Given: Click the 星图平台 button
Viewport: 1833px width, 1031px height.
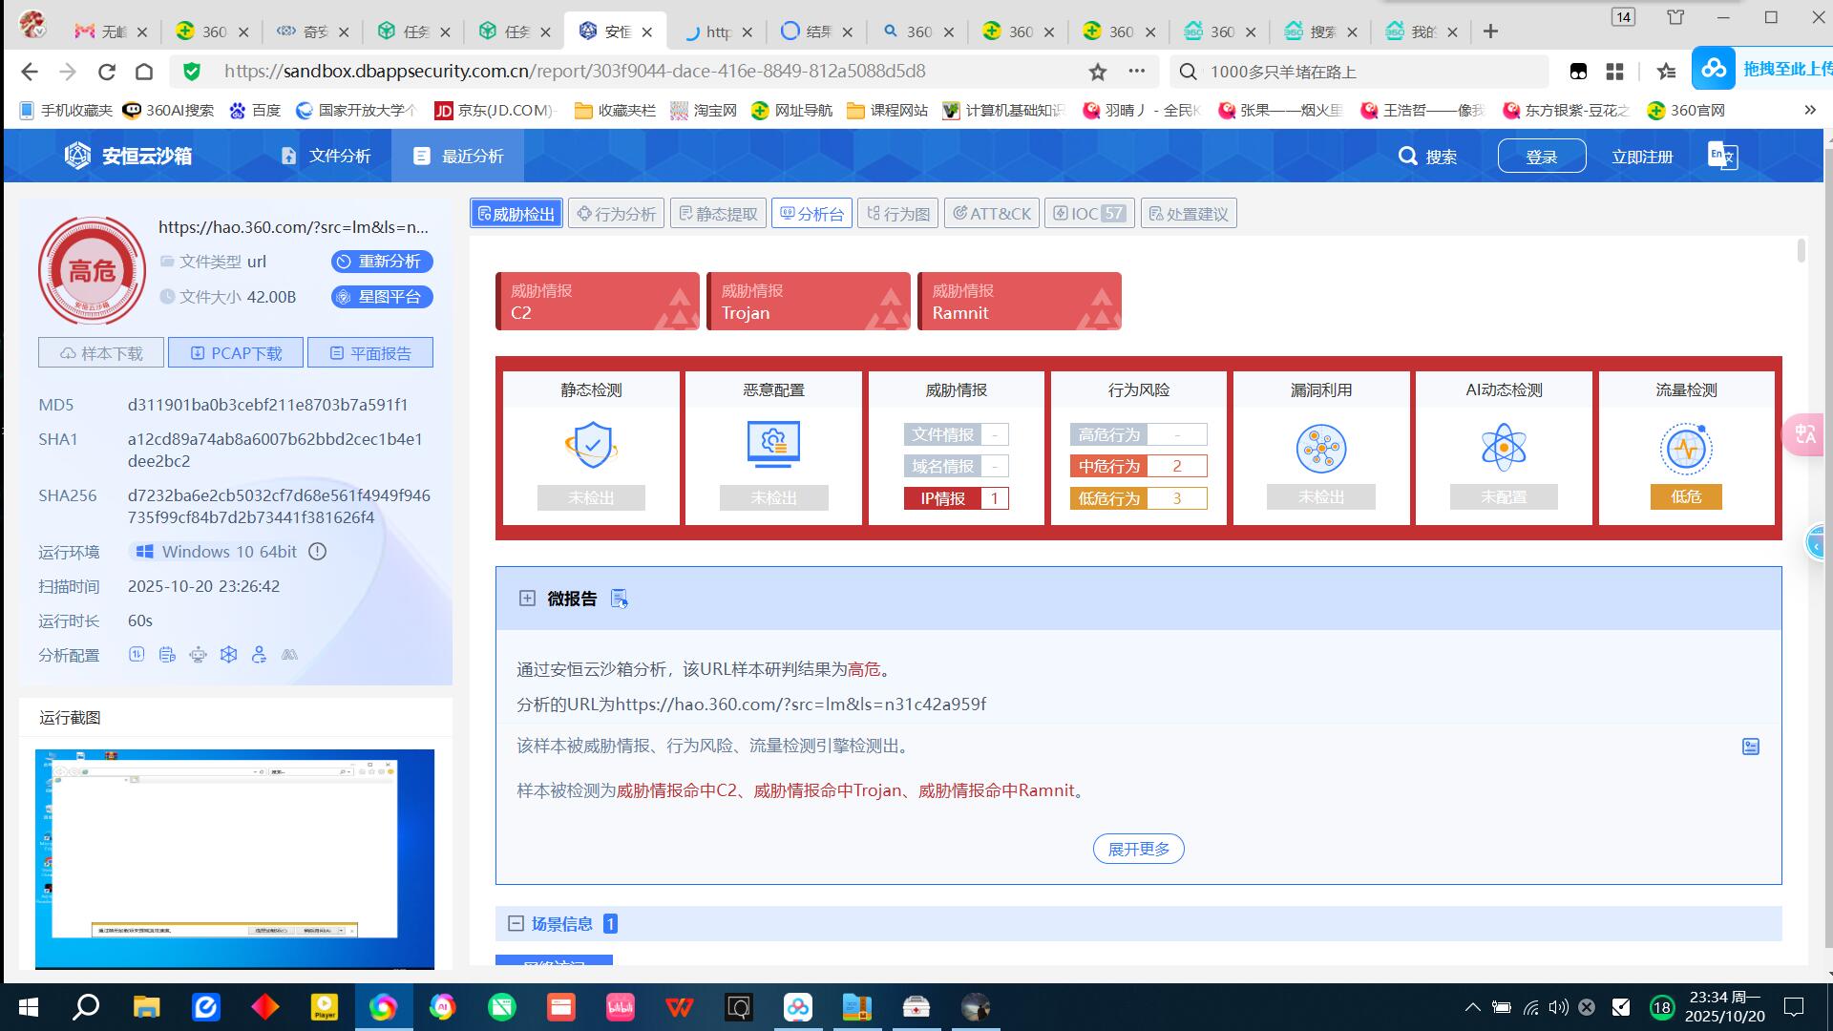Looking at the screenshot, I should tap(382, 297).
